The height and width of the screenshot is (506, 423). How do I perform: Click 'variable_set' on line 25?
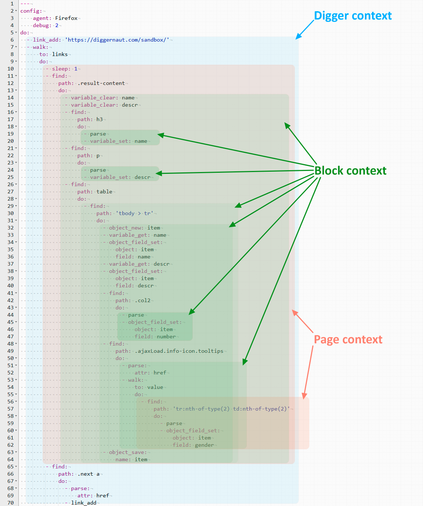[109, 177]
